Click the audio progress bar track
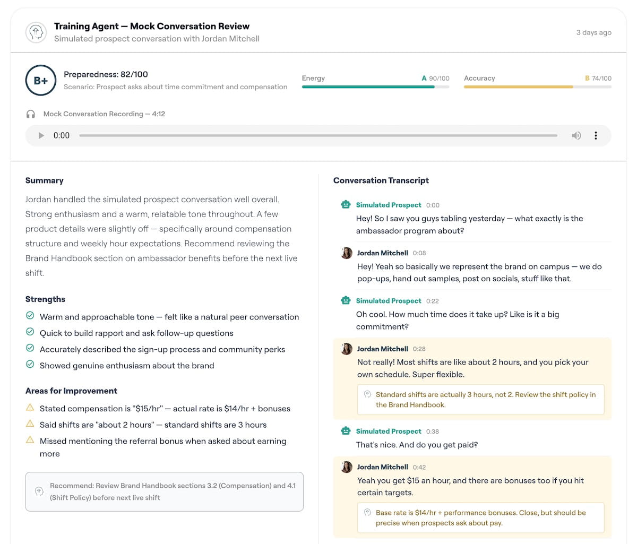The height and width of the screenshot is (544, 637). [x=318, y=135]
